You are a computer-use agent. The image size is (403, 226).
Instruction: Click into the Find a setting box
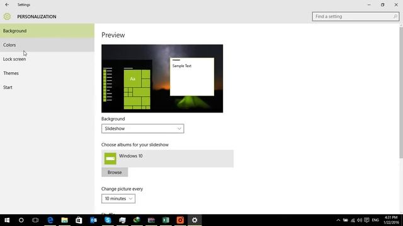tap(355, 16)
